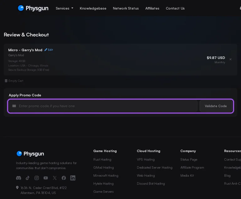241x199 pixels.
Task: Click the Game Hosting column heading
Action: (105, 151)
